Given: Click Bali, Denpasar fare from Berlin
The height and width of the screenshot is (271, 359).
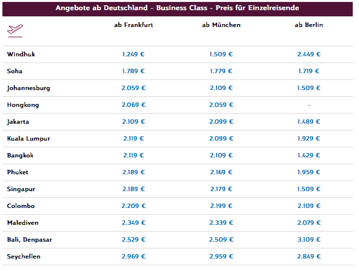Looking at the screenshot, I should (x=309, y=240).
